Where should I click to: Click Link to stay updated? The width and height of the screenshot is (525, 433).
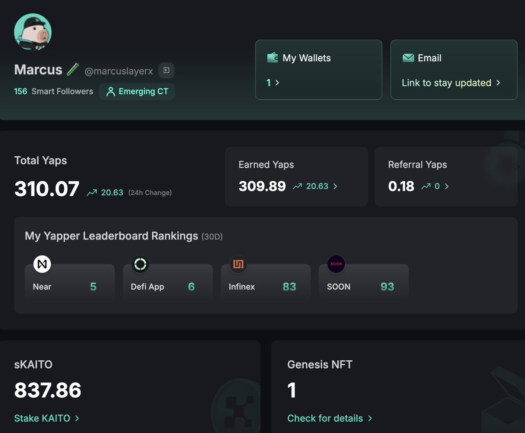[446, 83]
